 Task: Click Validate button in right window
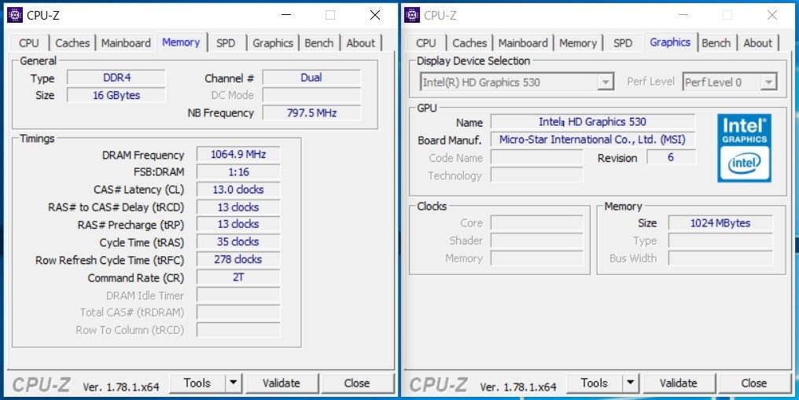coord(678,383)
